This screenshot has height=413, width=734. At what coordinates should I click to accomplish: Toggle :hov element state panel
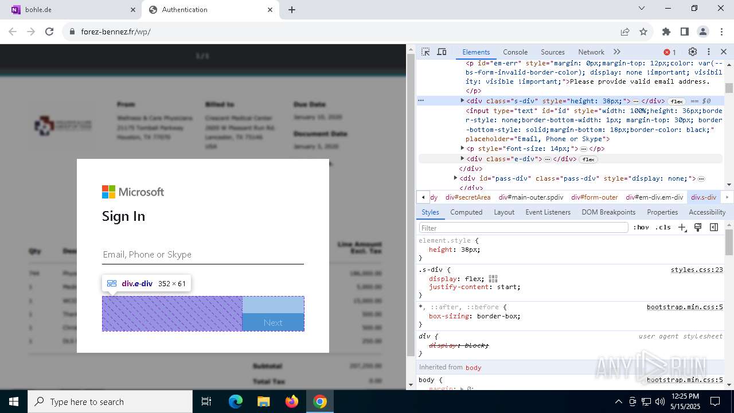click(x=641, y=227)
